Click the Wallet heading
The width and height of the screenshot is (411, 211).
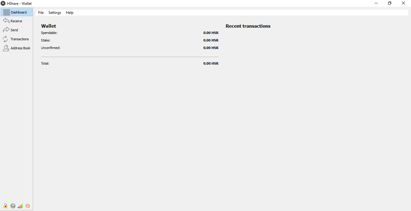pyautogui.click(x=49, y=26)
